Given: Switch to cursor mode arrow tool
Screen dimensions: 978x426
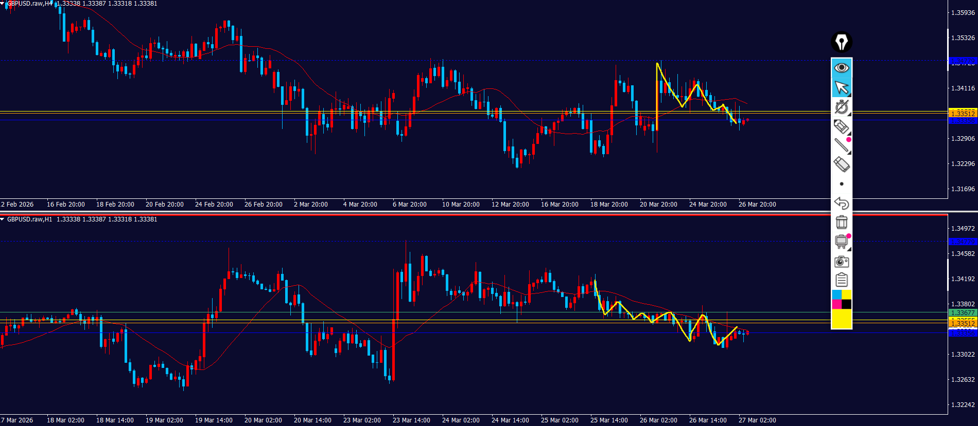Looking at the screenshot, I should pos(842,87).
